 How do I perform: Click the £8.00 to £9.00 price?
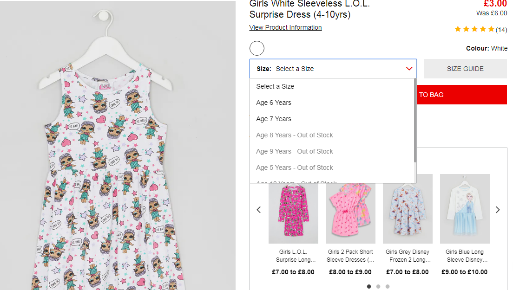(350, 272)
